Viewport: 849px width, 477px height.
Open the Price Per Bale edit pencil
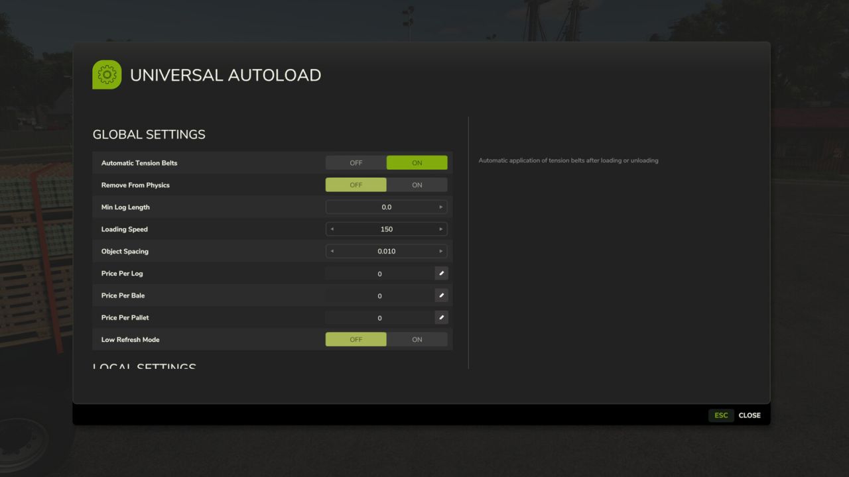pyautogui.click(x=441, y=295)
